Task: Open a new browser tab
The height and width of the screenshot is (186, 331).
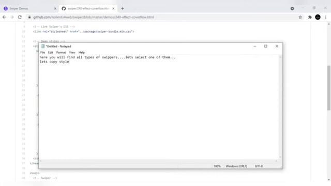Action: pyautogui.click(x=123, y=9)
